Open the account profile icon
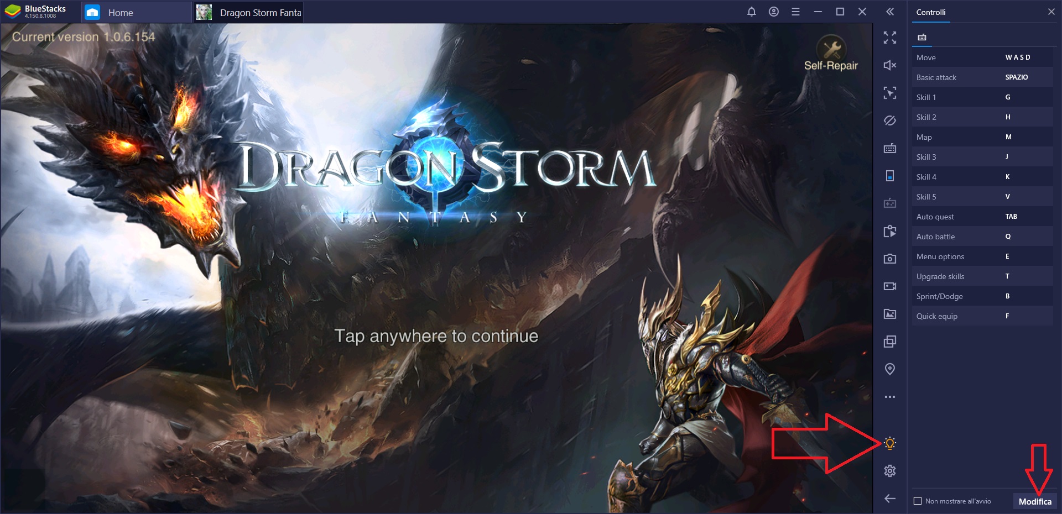 click(773, 12)
